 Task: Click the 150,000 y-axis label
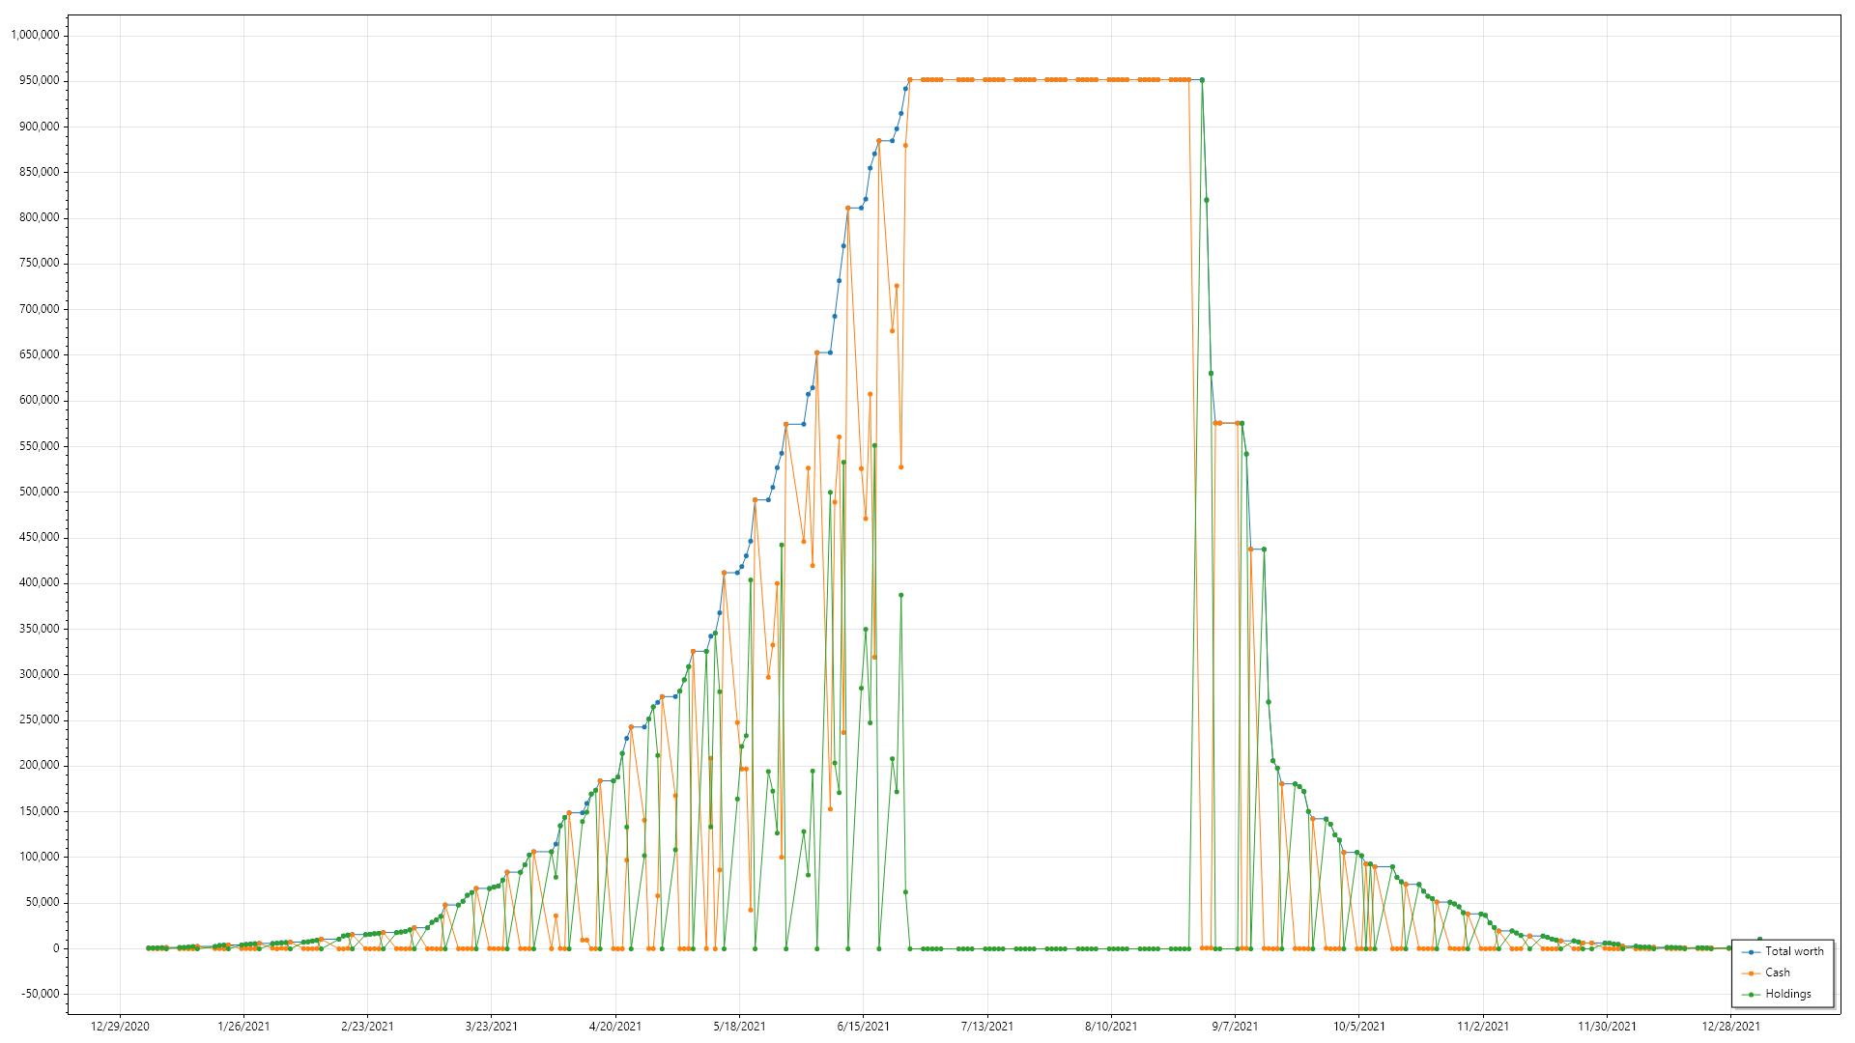click(x=39, y=811)
